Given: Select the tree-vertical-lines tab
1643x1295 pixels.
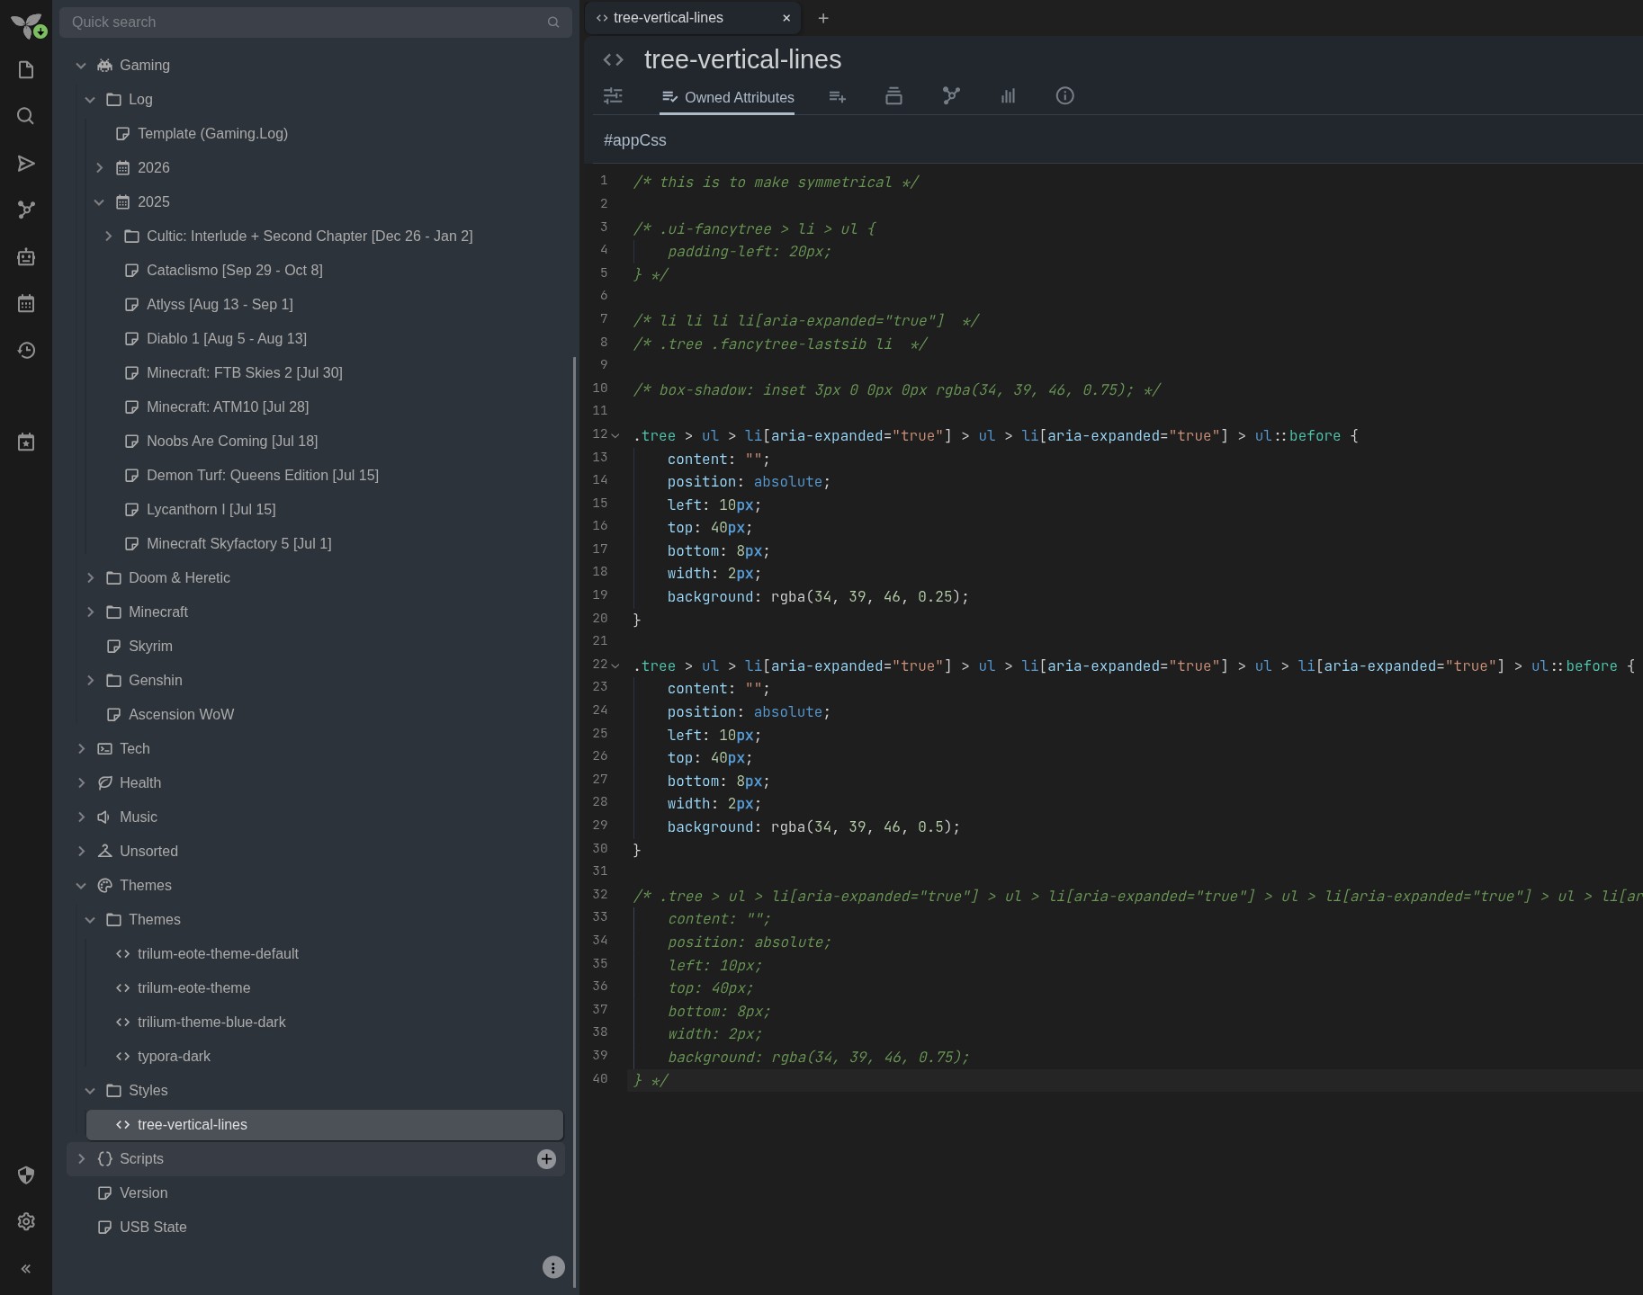Looking at the screenshot, I should (669, 18).
